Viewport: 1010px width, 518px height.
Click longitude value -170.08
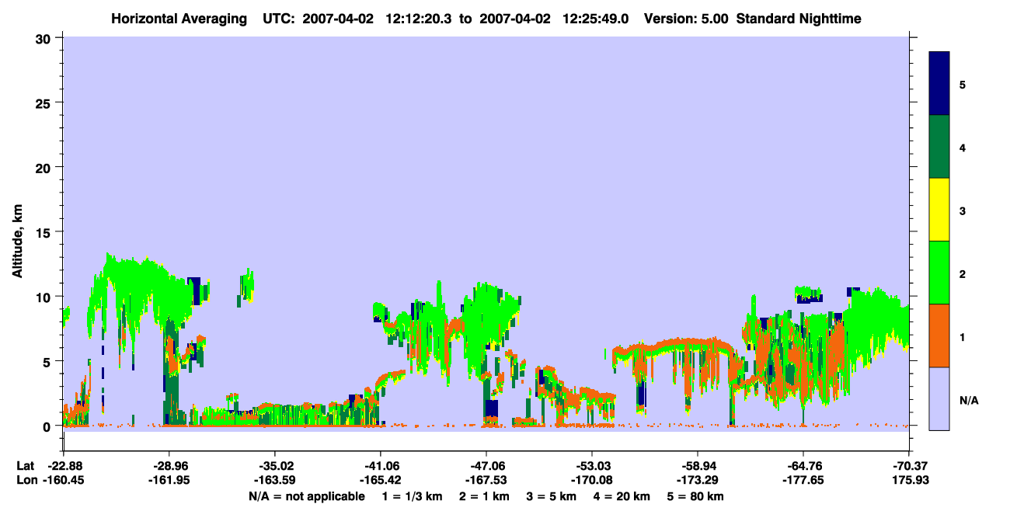pos(592,481)
